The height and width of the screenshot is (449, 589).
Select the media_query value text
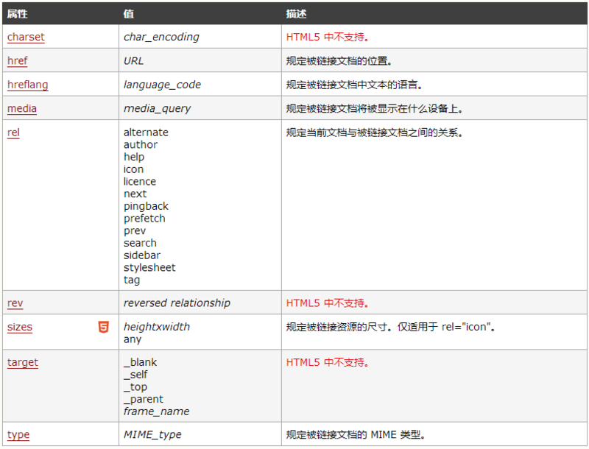click(157, 109)
